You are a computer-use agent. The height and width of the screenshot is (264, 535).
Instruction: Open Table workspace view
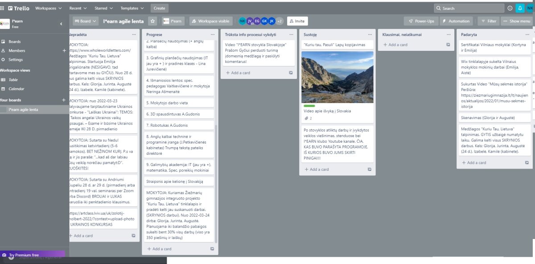tap(13, 80)
